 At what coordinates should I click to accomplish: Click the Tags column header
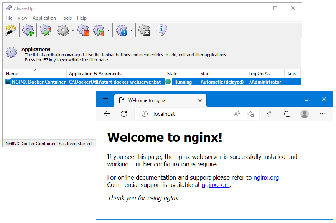pyautogui.click(x=293, y=74)
